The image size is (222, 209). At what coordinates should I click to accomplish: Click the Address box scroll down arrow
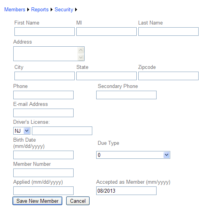(81, 57)
